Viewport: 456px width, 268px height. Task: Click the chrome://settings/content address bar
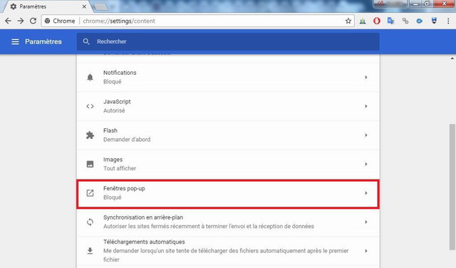coord(198,21)
